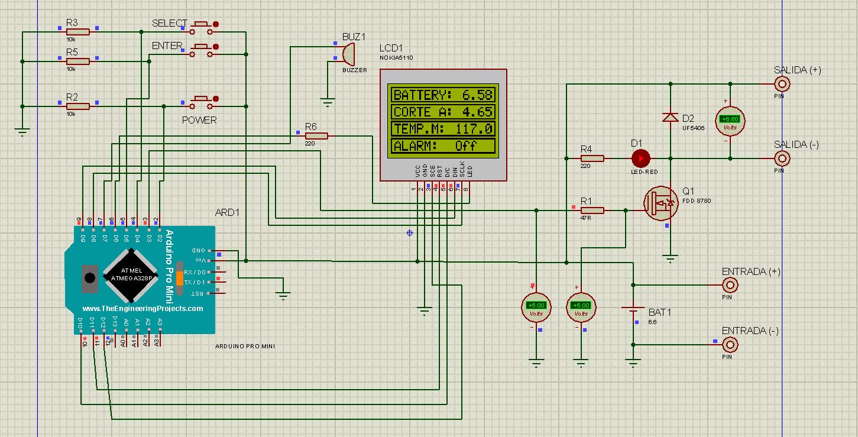Click the LCD line 'BATTERY: 6.58'

[442, 95]
